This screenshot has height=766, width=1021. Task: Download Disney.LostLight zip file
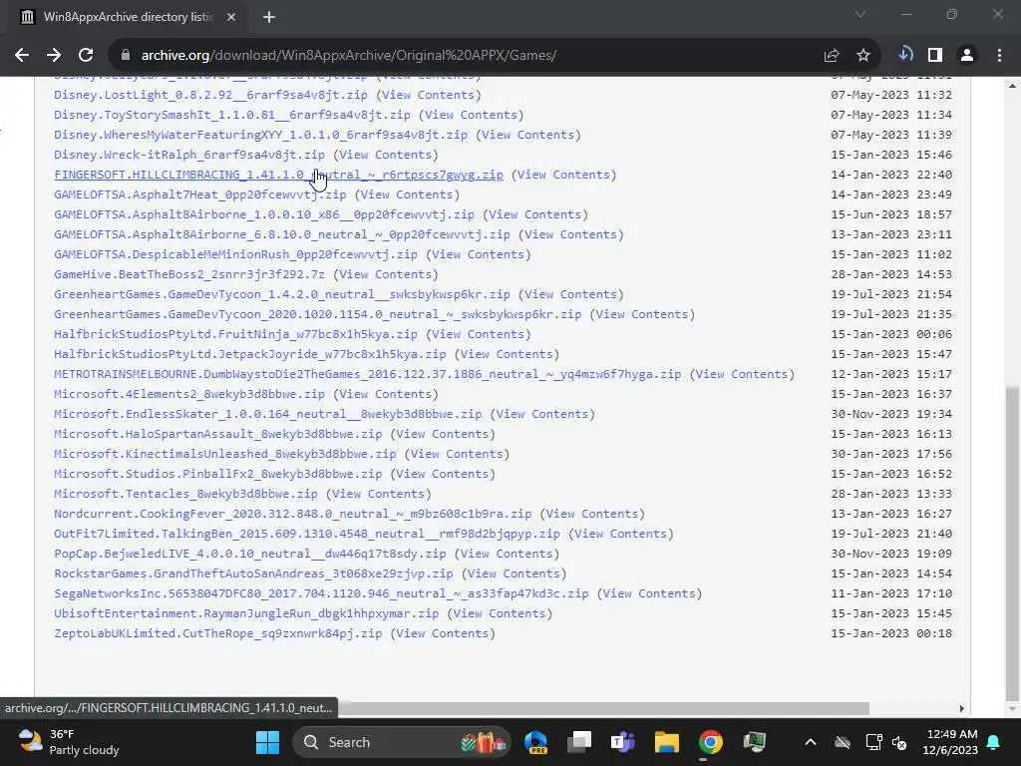(210, 95)
